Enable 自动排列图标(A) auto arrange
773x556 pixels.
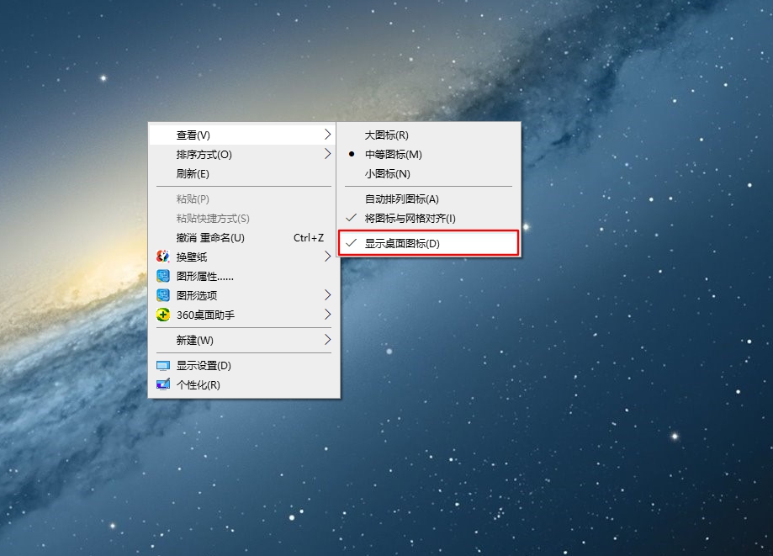pos(428,199)
